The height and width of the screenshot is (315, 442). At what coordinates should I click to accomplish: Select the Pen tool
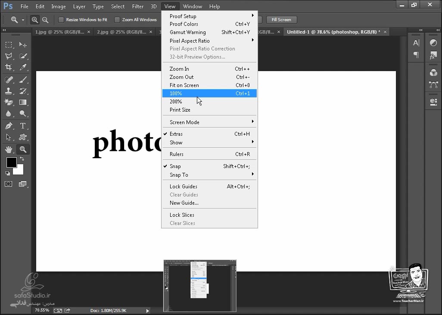coord(9,126)
